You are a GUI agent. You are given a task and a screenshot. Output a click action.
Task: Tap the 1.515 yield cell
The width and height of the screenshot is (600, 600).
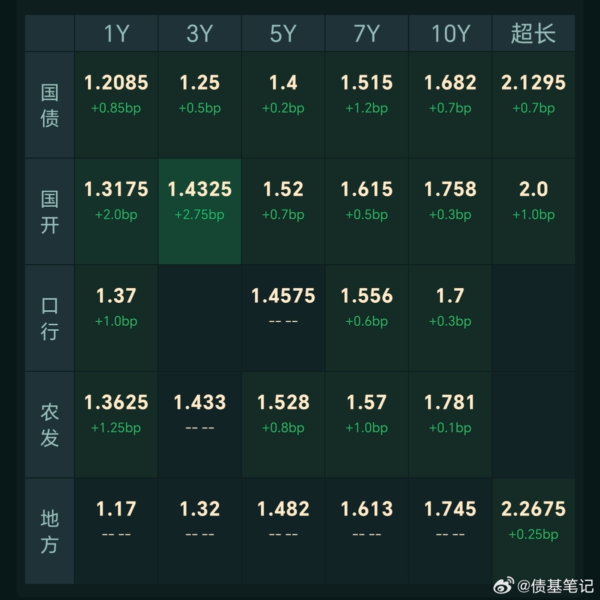(x=366, y=105)
